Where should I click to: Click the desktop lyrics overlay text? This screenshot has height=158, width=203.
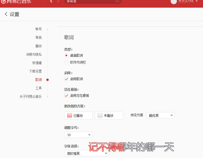(x=131, y=147)
